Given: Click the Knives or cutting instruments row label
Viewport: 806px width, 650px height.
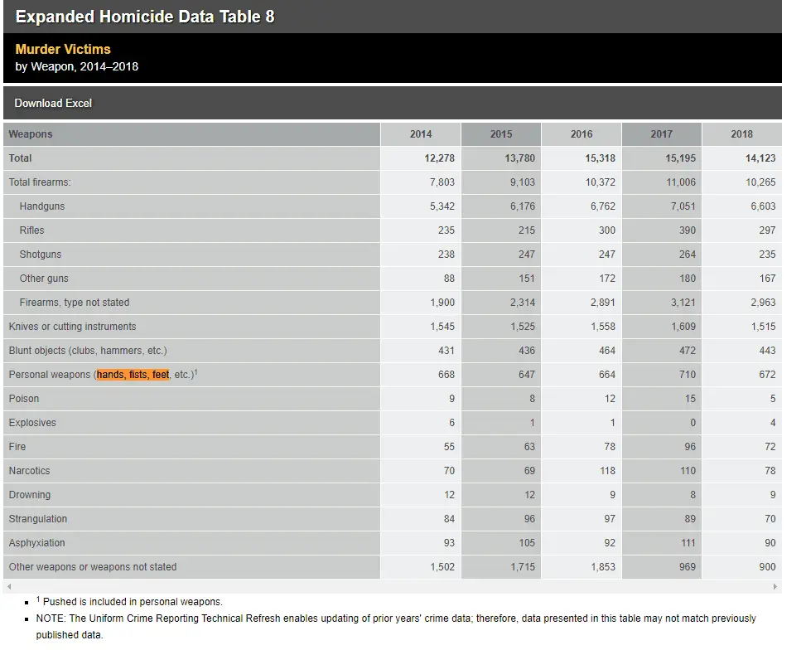Looking at the screenshot, I should [x=73, y=327].
